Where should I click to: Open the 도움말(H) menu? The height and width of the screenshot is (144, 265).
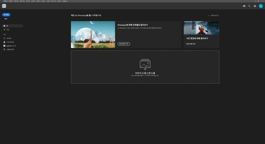pos(64,1)
